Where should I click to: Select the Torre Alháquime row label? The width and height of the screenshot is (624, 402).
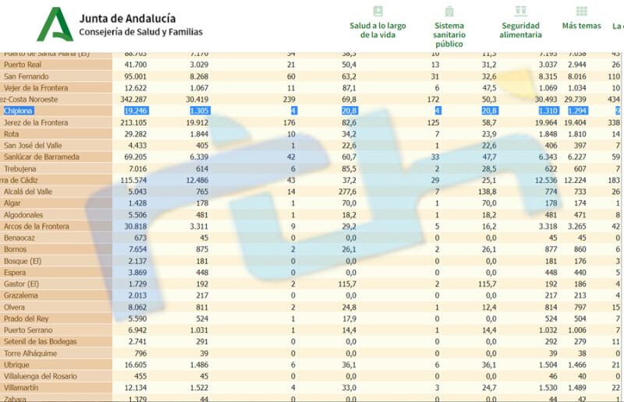[30, 354]
